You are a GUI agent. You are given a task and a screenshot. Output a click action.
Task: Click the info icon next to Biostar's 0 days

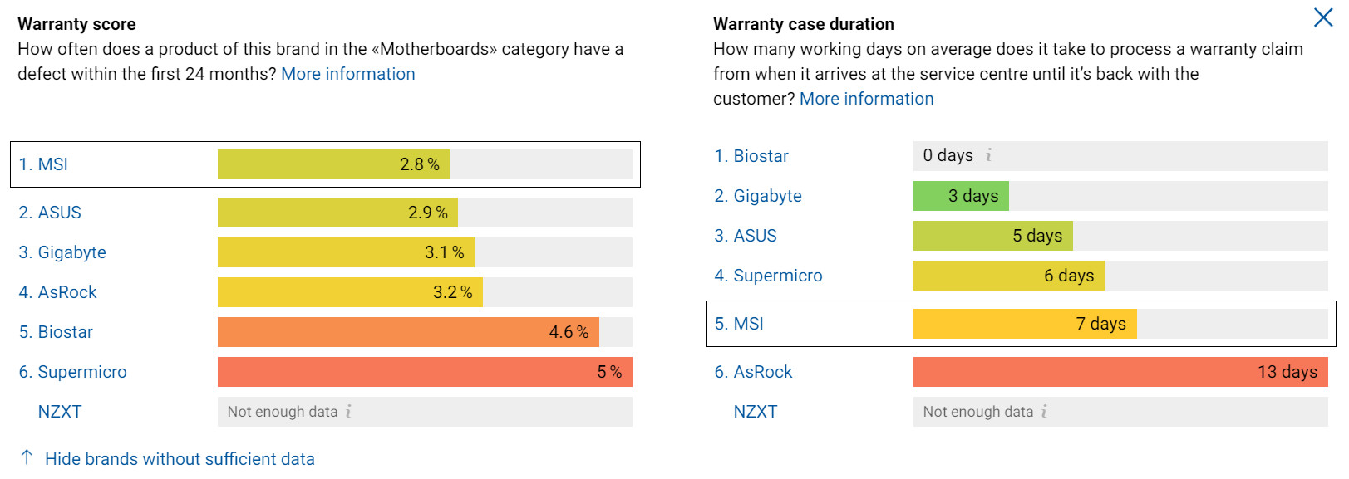pyautogui.click(x=988, y=155)
